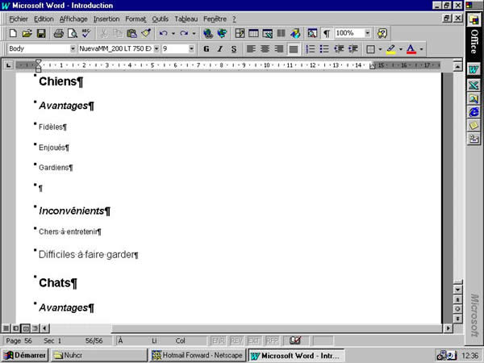Open the Edition menu
This screenshot has height=363, width=484.
coord(44,19)
